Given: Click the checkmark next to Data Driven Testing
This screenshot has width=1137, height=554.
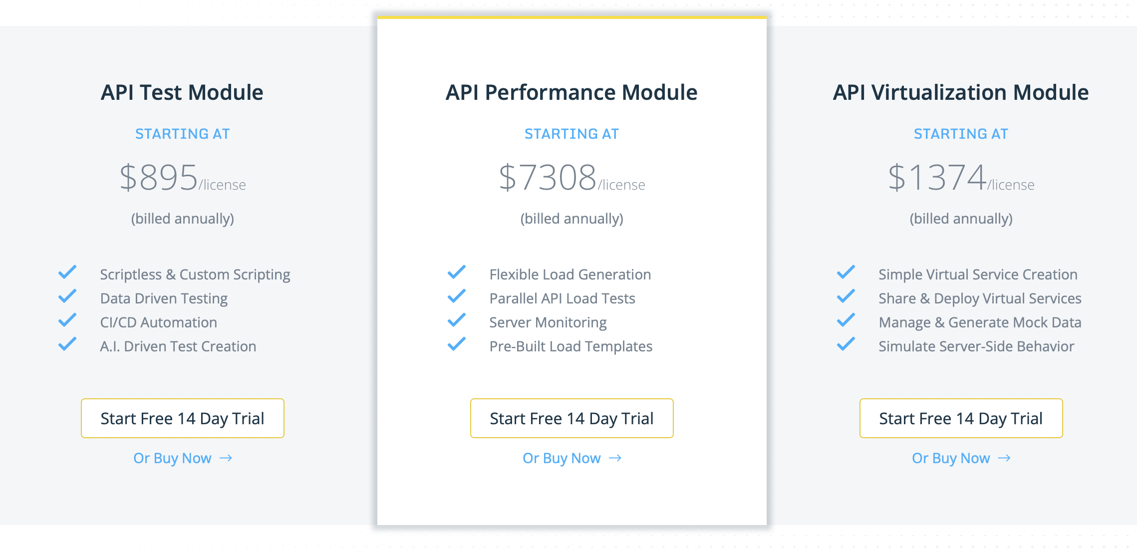Looking at the screenshot, I should 68,296.
